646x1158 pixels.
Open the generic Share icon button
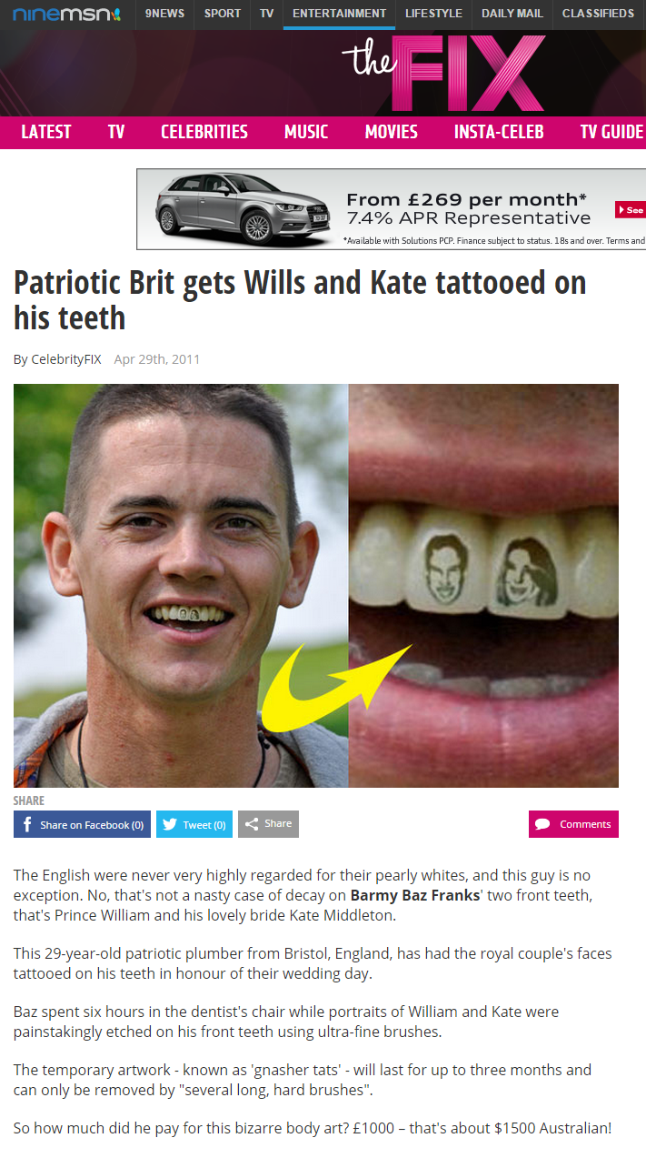(268, 824)
